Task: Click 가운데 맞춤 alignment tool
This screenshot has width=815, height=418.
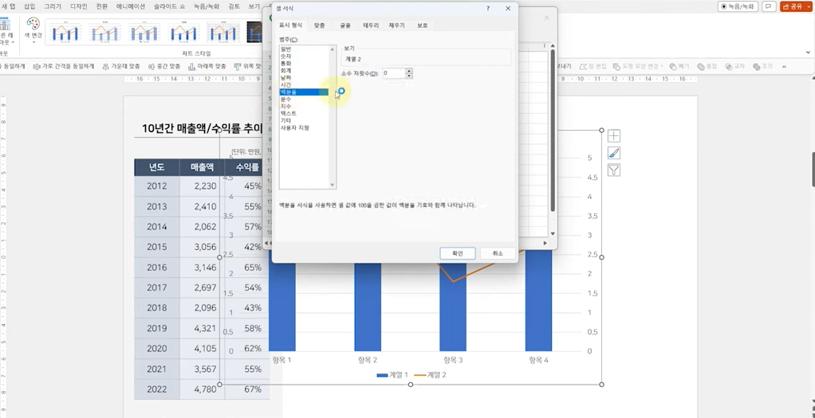Action: pos(121,66)
